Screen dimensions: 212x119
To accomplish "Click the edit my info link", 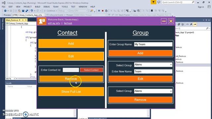I will coord(54,23).
